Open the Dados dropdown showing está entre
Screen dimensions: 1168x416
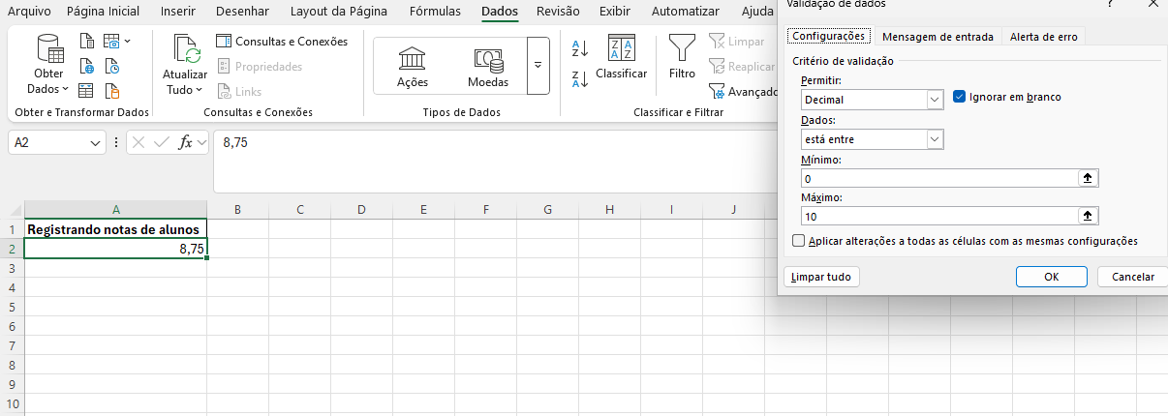tap(935, 139)
